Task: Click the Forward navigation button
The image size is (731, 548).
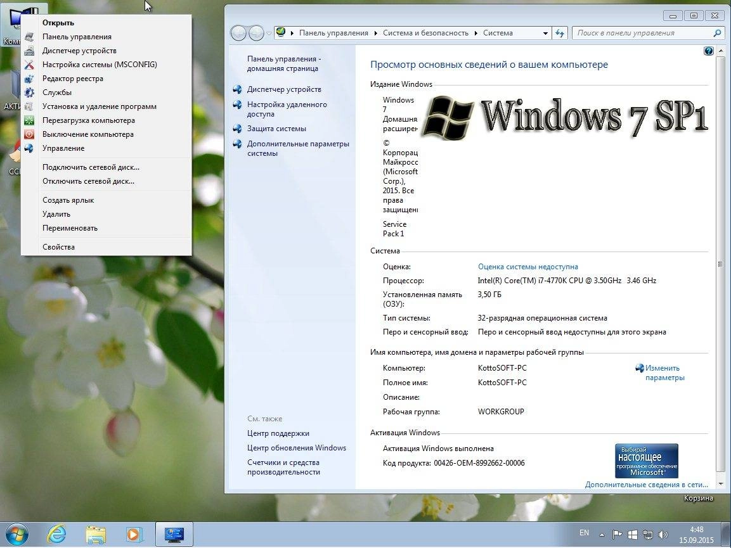Action: (256, 33)
